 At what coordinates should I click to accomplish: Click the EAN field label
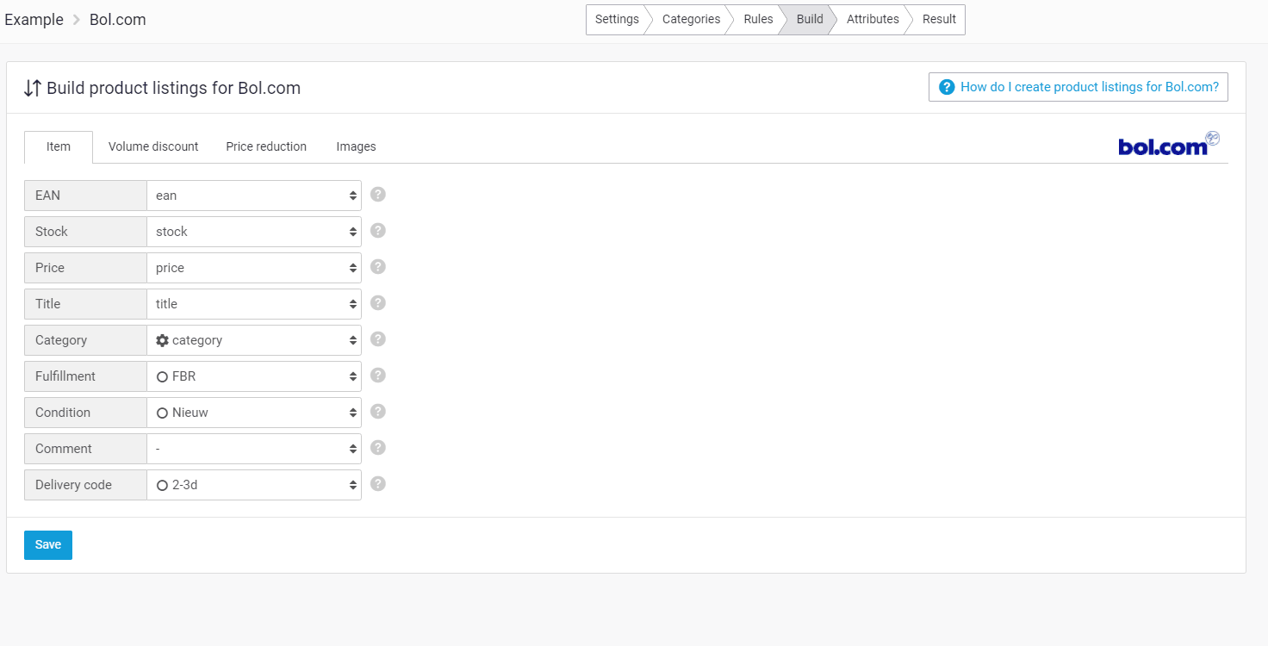85,196
